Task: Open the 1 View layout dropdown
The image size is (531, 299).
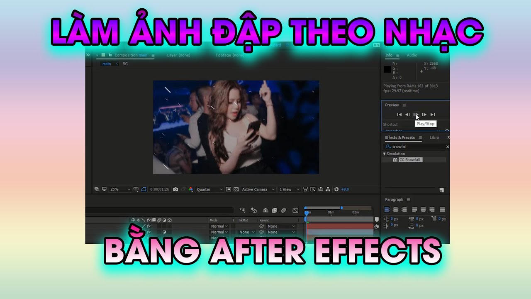Action: [289, 189]
